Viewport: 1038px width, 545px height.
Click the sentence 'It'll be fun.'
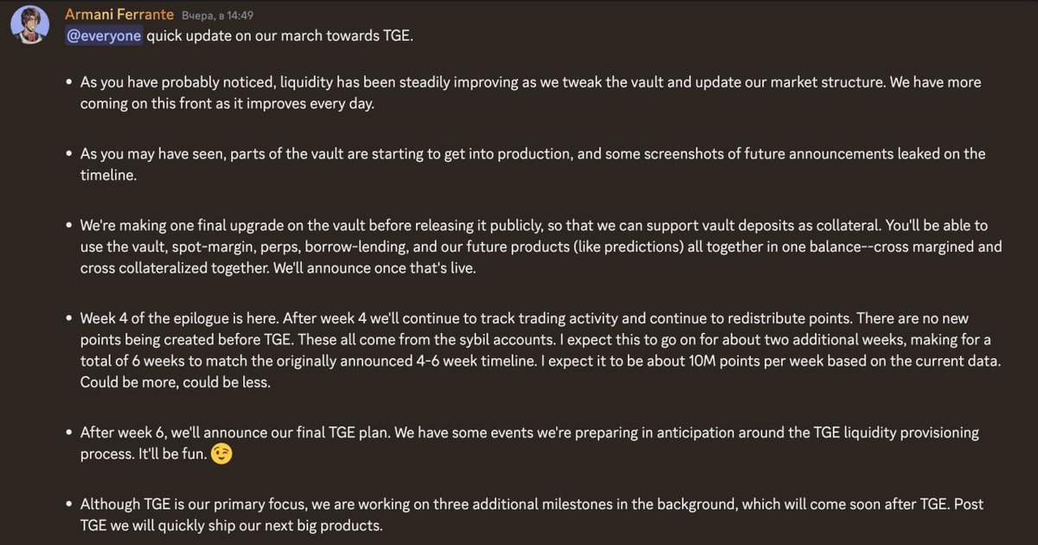point(172,455)
